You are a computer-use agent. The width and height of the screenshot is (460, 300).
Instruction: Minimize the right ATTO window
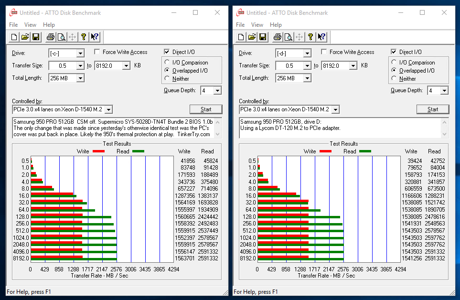(x=401, y=12)
